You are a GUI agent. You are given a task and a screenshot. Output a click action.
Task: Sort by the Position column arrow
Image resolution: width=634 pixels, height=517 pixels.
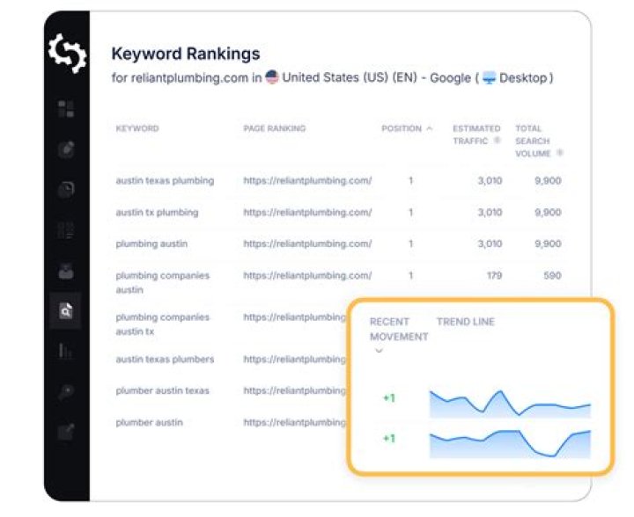430,128
